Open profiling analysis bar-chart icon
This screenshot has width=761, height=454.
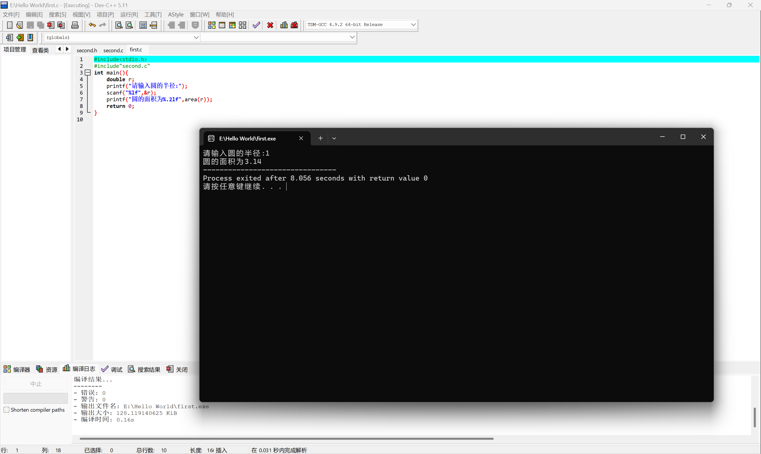(x=283, y=25)
